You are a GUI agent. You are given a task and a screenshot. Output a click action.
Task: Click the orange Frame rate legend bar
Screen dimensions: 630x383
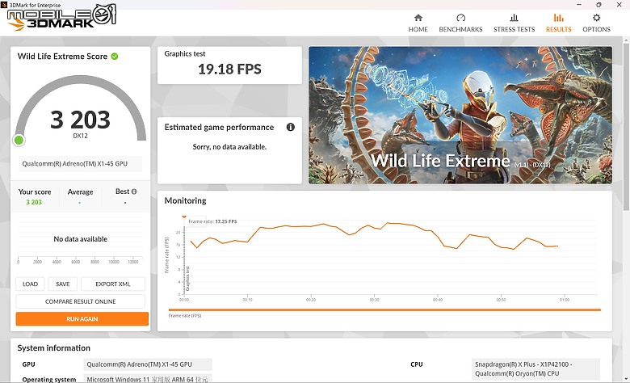(x=384, y=309)
